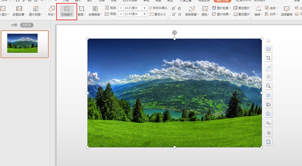The width and height of the screenshot is (302, 166).
Task: Click the 上移一层 bring forward icon
Action: pos(297,8)
